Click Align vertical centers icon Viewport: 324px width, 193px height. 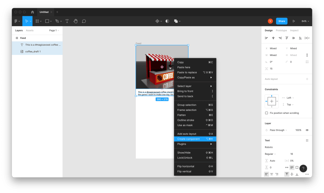pos(293,38)
